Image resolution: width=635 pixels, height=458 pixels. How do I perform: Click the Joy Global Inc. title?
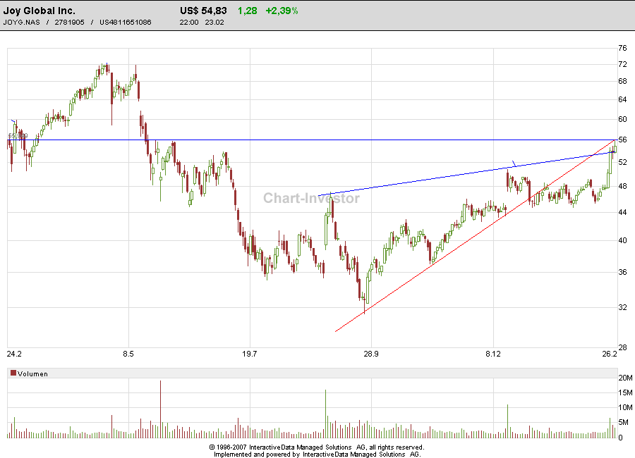40,11
